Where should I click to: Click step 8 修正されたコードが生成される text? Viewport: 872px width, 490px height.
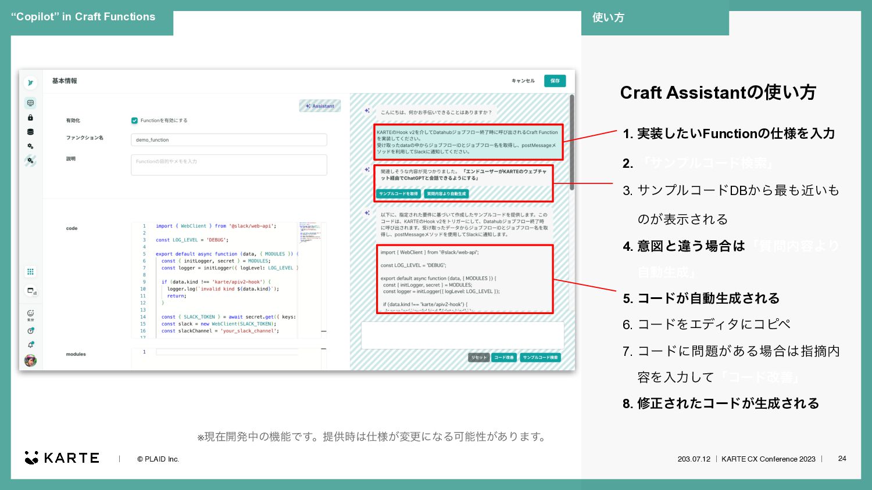point(728,403)
